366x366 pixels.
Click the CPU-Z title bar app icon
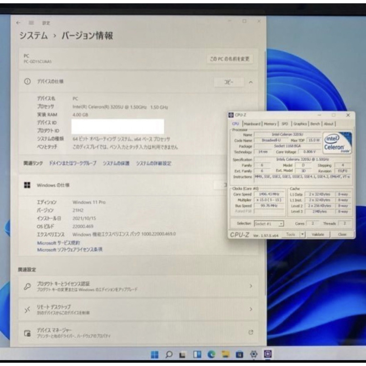click(231, 115)
